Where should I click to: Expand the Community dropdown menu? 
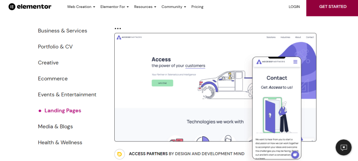(x=173, y=7)
